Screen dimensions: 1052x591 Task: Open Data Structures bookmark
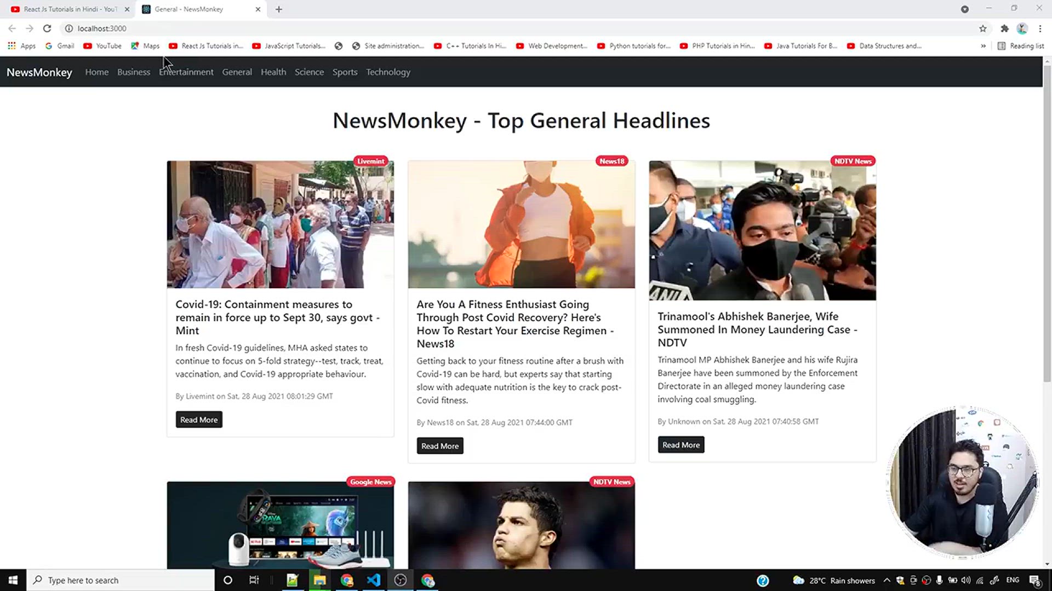pyautogui.click(x=884, y=46)
